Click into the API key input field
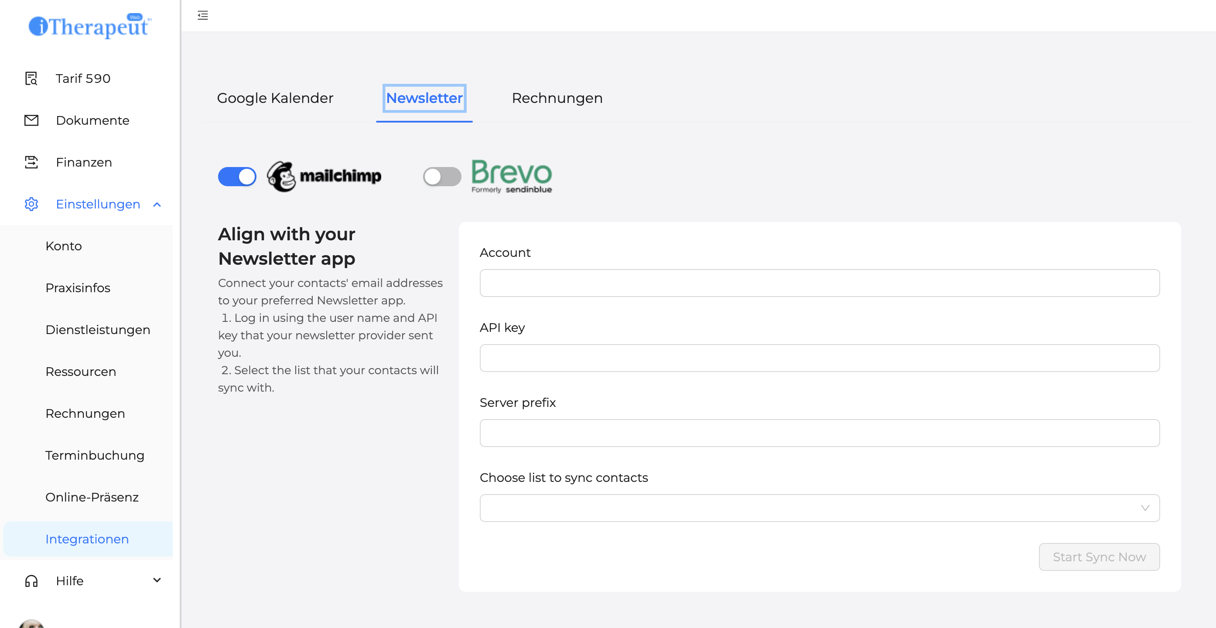 tap(820, 358)
